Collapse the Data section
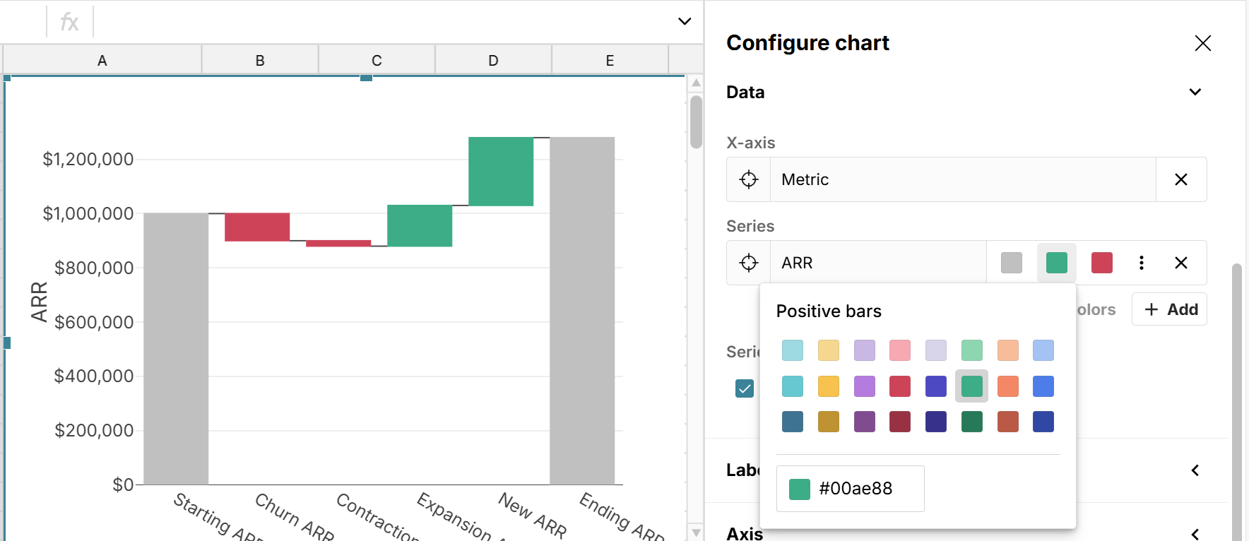 [1195, 92]
